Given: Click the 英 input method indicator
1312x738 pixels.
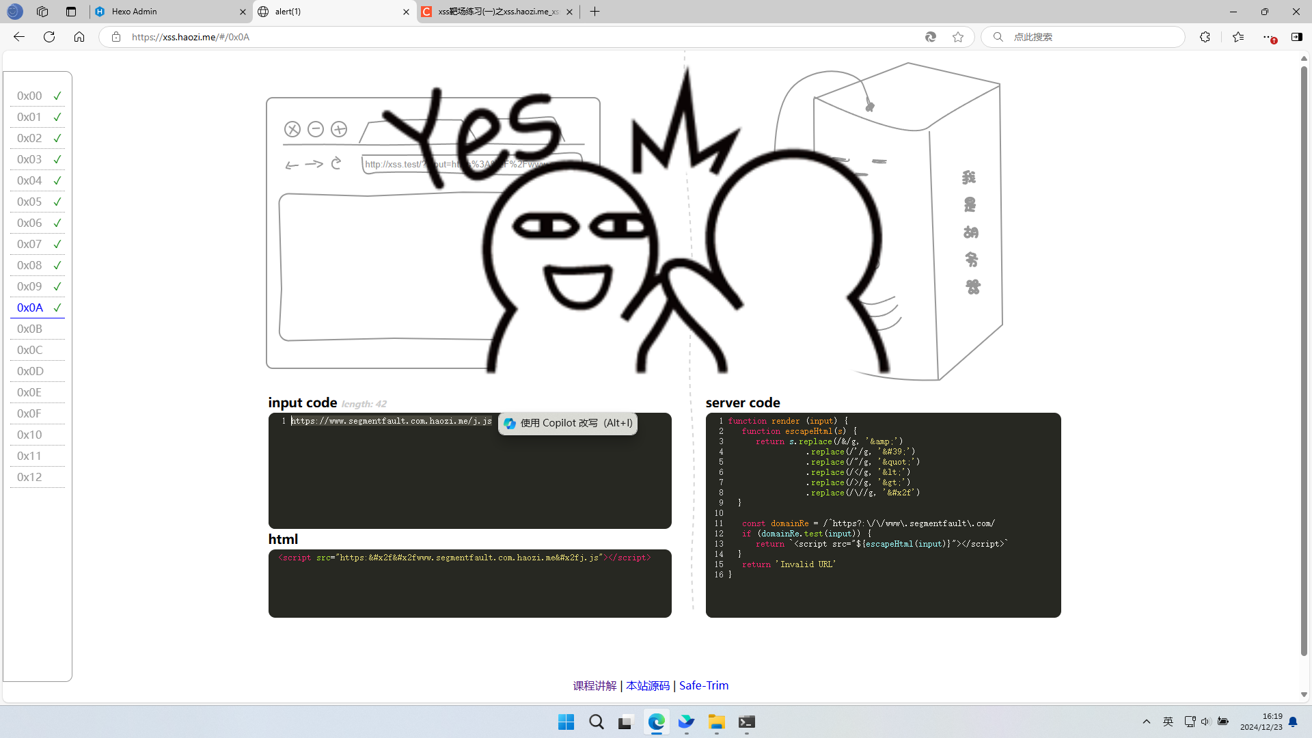Looking at the screenshot, I should tap(1168, 722).
